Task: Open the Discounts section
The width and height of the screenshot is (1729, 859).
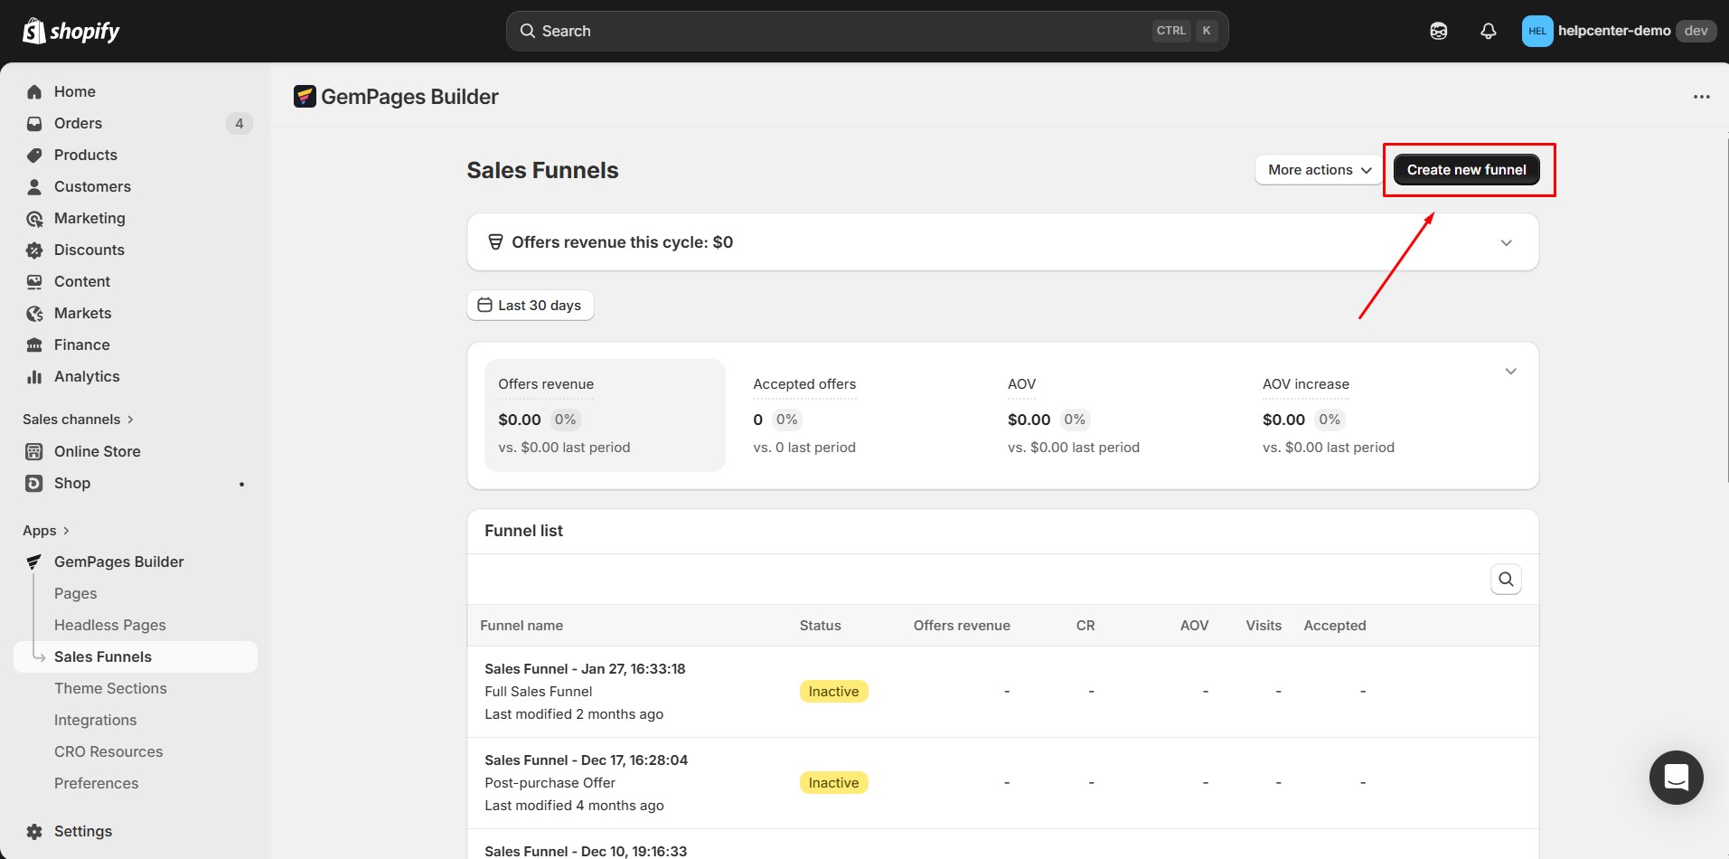Action: point(89,250)
